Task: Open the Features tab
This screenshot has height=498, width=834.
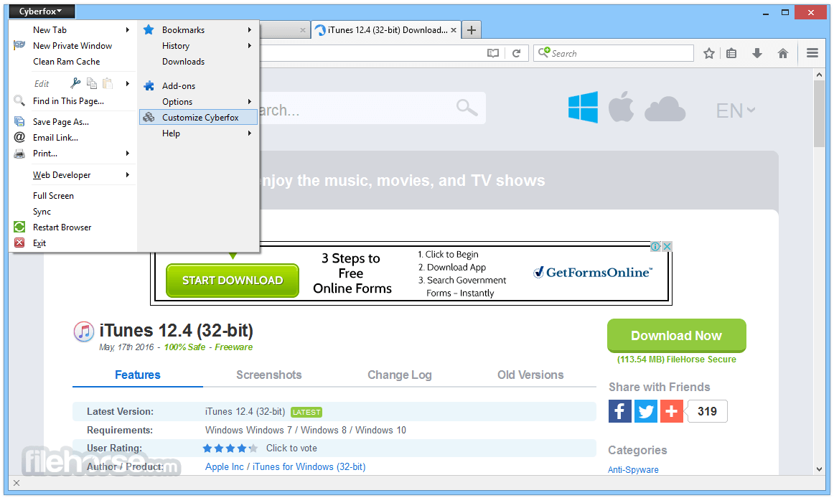Action: tap(137, 375)
